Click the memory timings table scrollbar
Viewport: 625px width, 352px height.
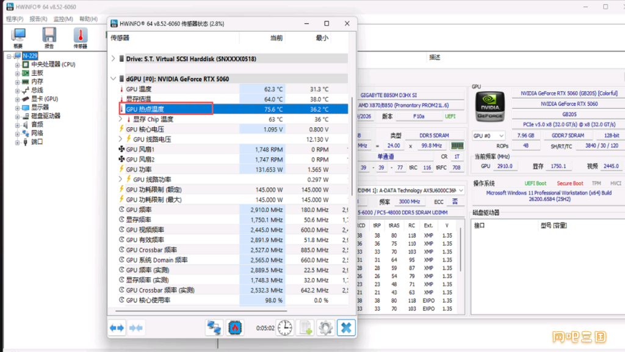[460, 249]
